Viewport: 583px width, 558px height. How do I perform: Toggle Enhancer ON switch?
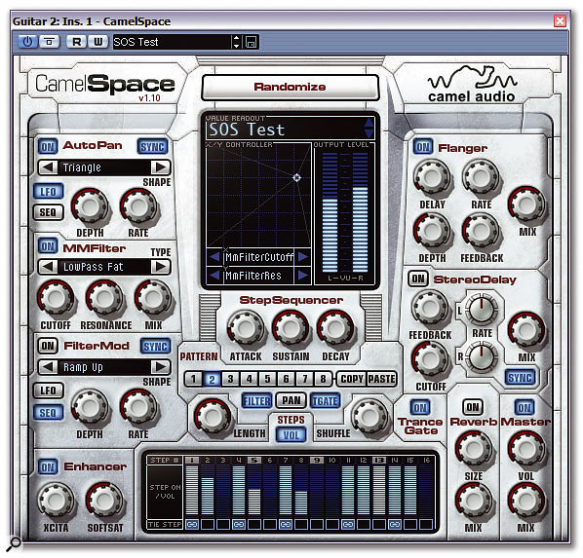tap(48, 466)
